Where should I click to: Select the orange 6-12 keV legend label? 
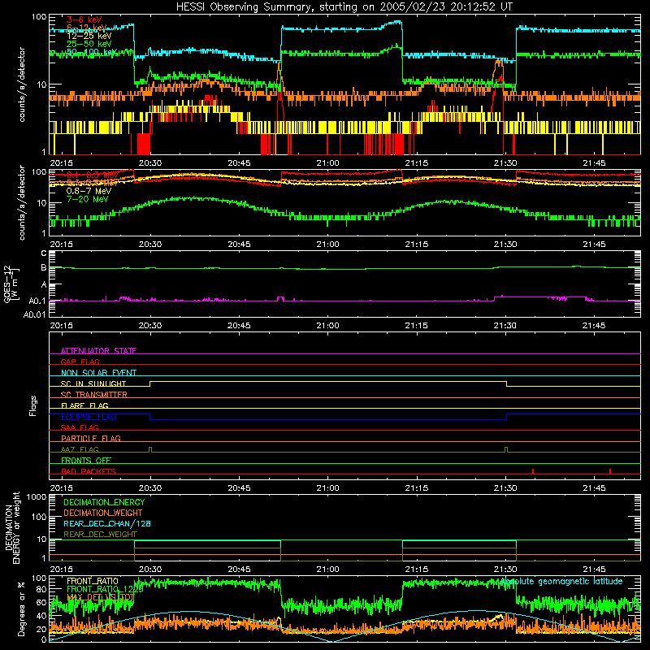coord(87,28)
